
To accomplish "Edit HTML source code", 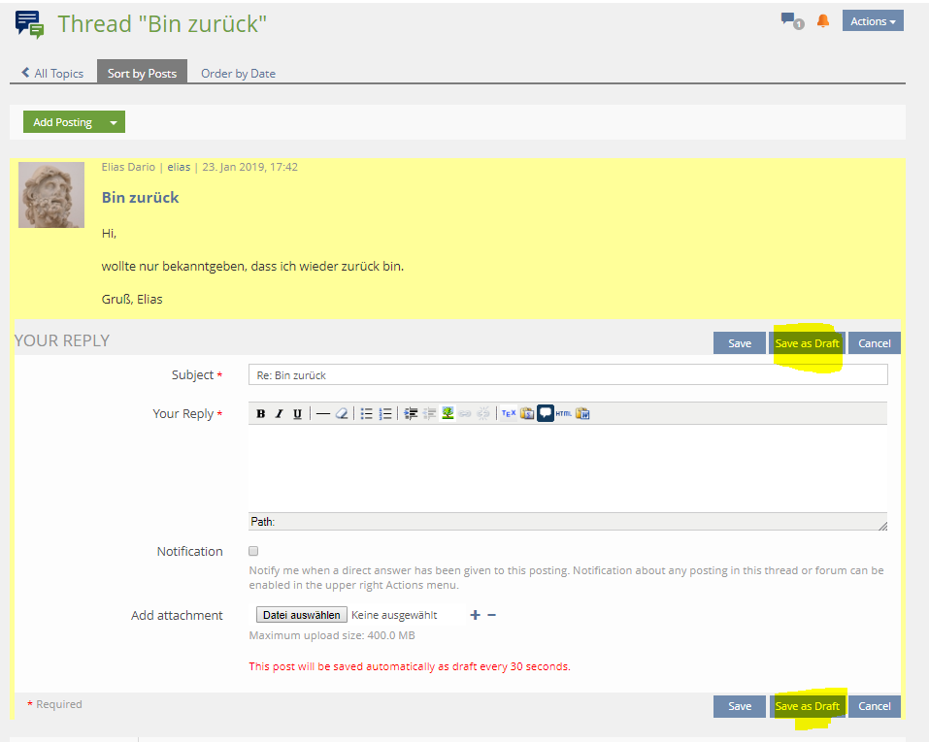I will tap(563, 413).
